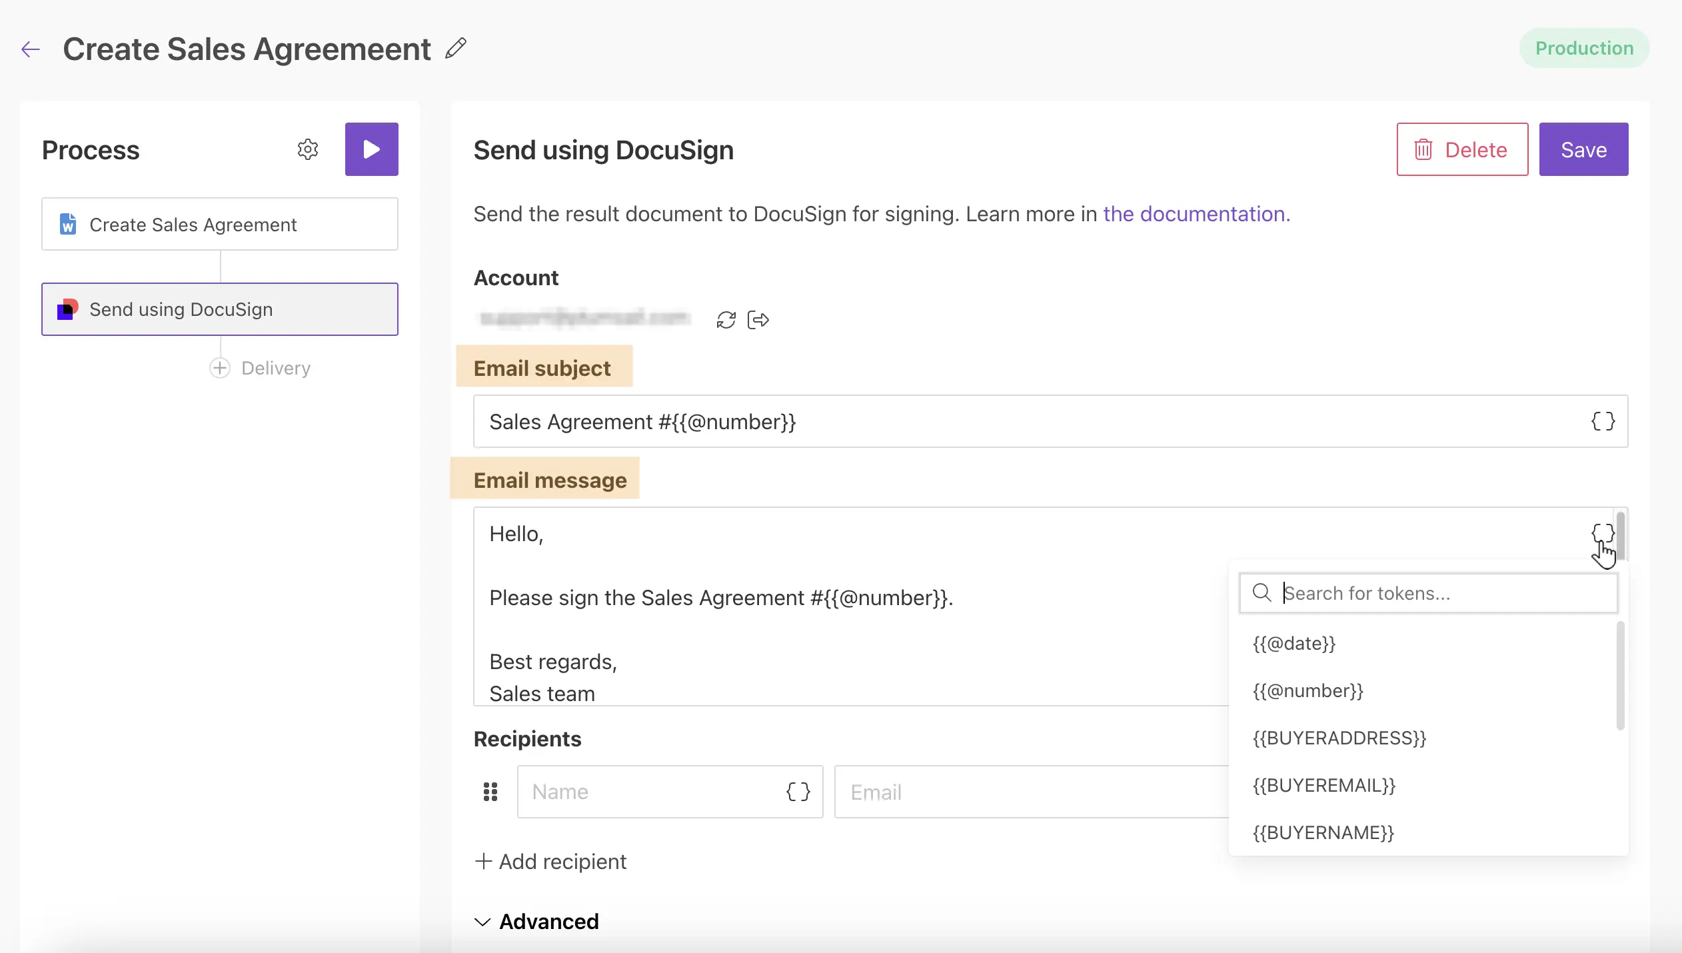Open token picker for recipient Name
Screen dimensions: 1682x953
click(x=798, y=792)
